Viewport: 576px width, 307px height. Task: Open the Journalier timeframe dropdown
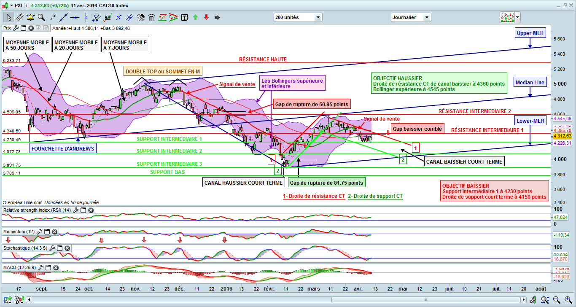pos(411,17)
